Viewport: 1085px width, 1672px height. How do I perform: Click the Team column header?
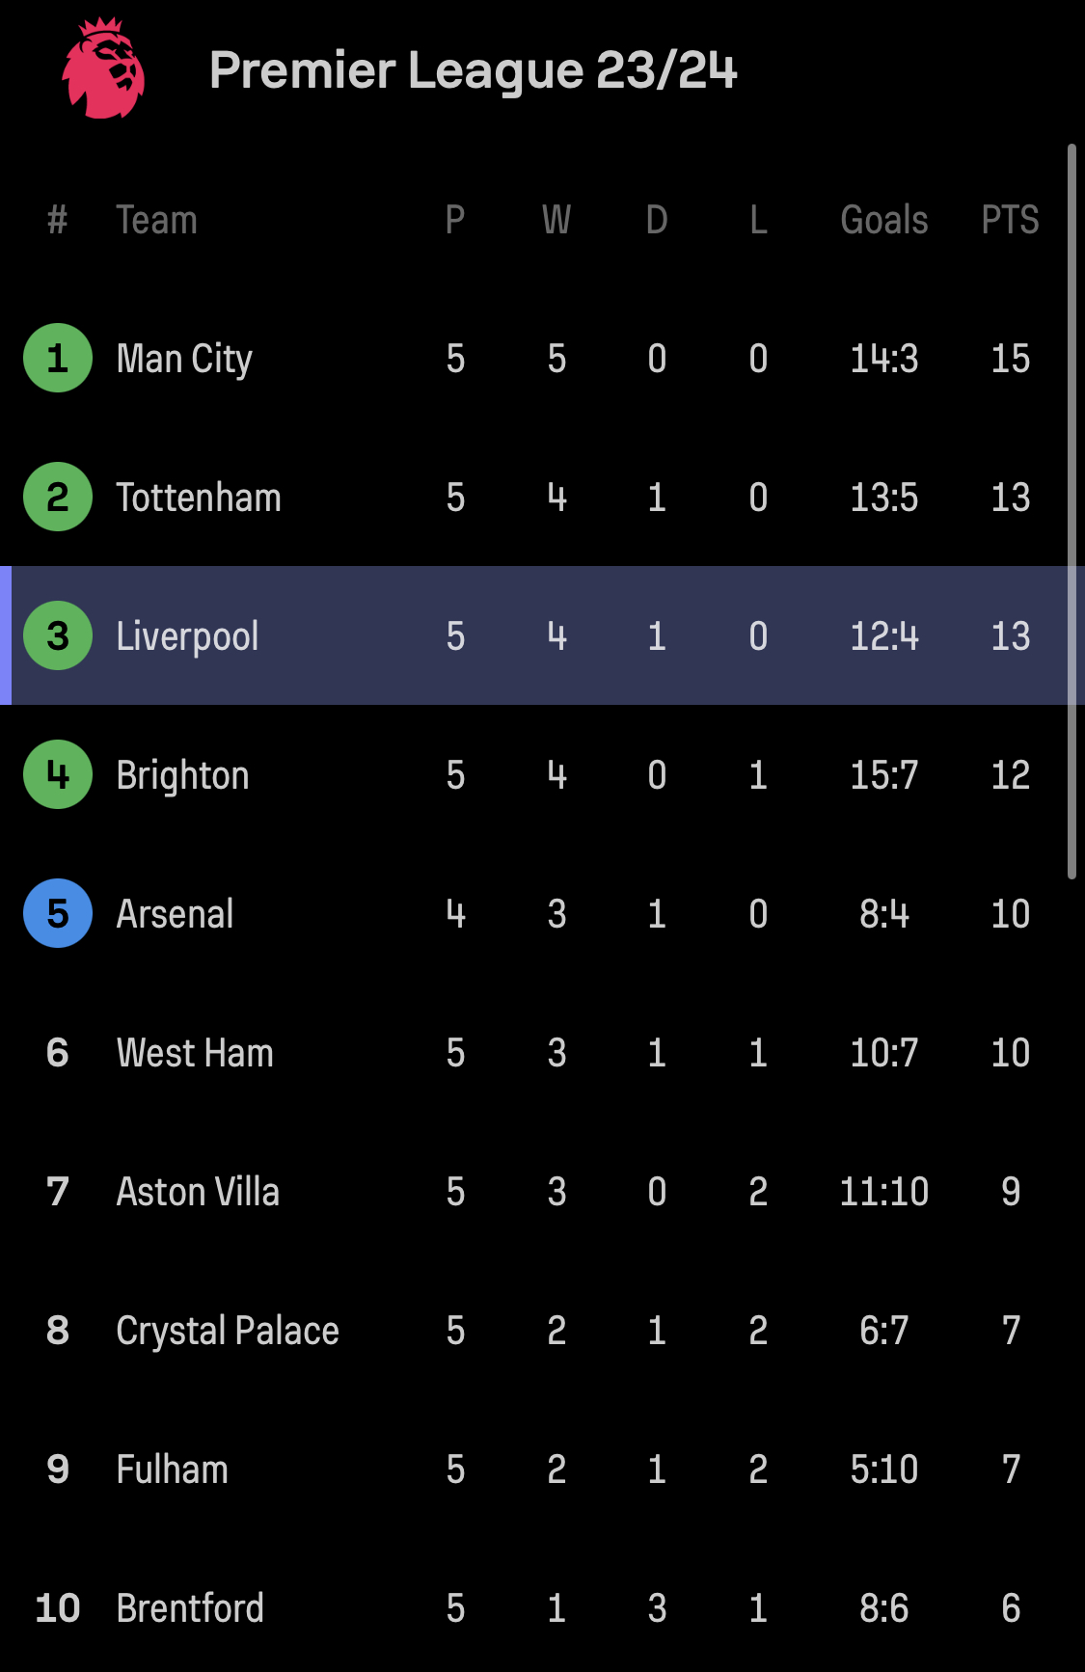click(x=156, y=220)
